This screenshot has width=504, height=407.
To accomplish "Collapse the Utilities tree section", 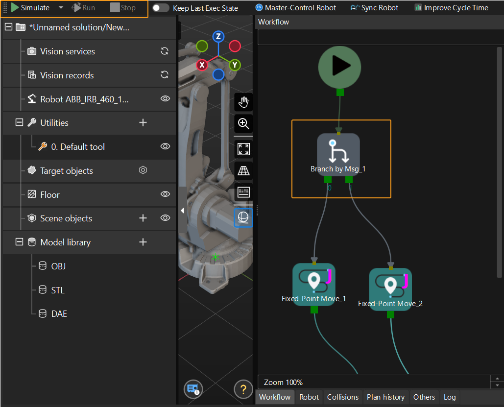I will pos(20,123).
